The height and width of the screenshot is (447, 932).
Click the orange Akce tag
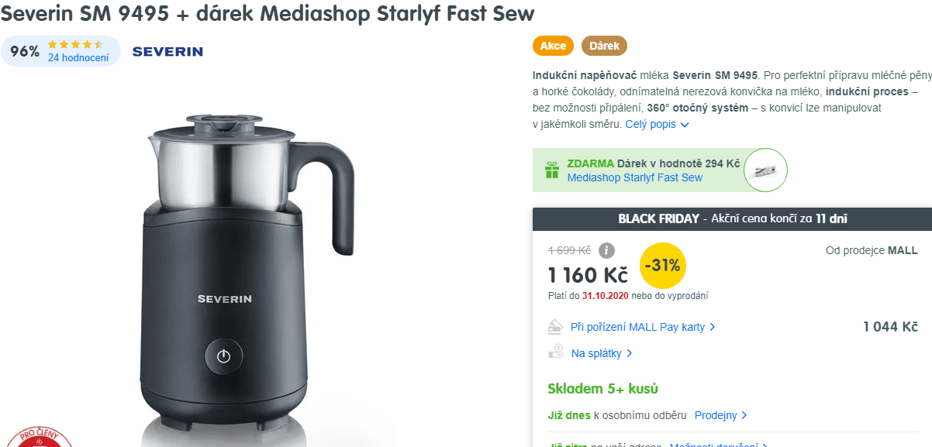pos(553,46)
